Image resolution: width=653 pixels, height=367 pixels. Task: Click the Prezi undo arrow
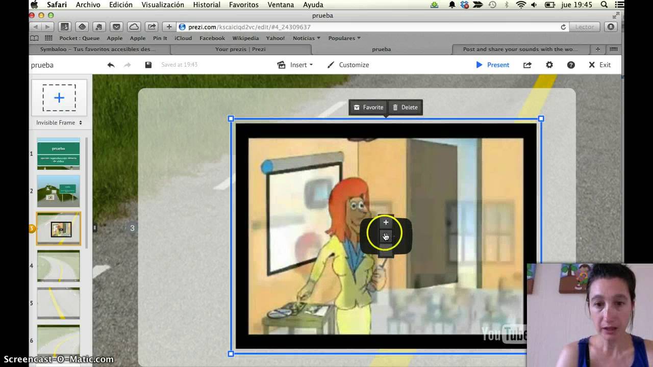pyautogui.click(x=111, y=65)
